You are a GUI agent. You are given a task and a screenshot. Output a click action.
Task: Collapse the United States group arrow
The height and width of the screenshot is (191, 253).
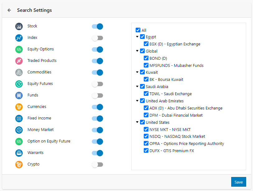click(137, 122)
